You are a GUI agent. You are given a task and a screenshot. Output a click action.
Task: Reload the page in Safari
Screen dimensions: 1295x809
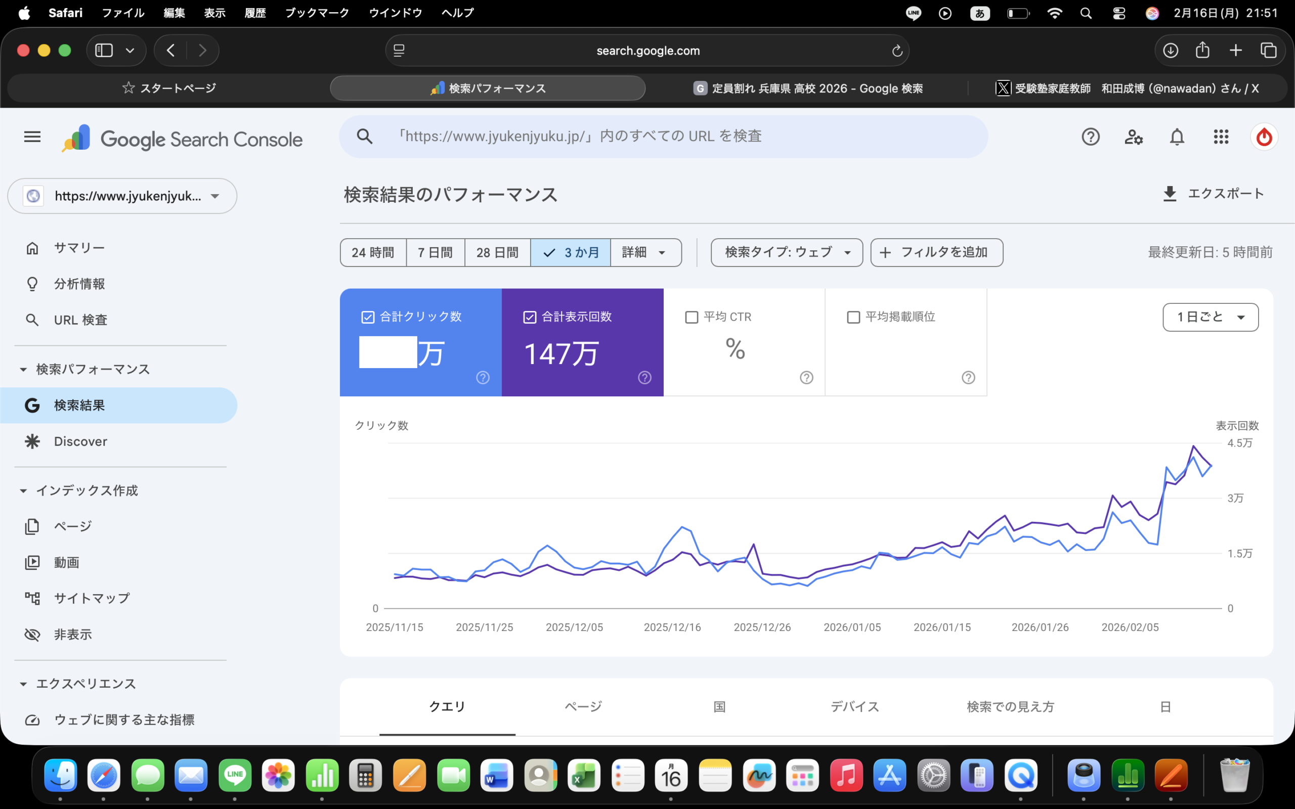[897, 51]
